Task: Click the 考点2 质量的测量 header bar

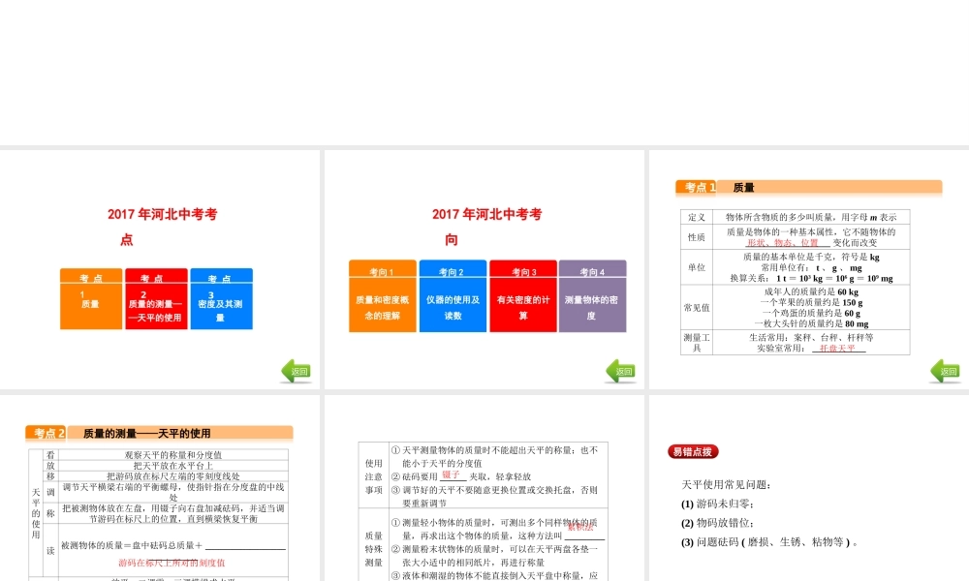Action: coord(159,434)
